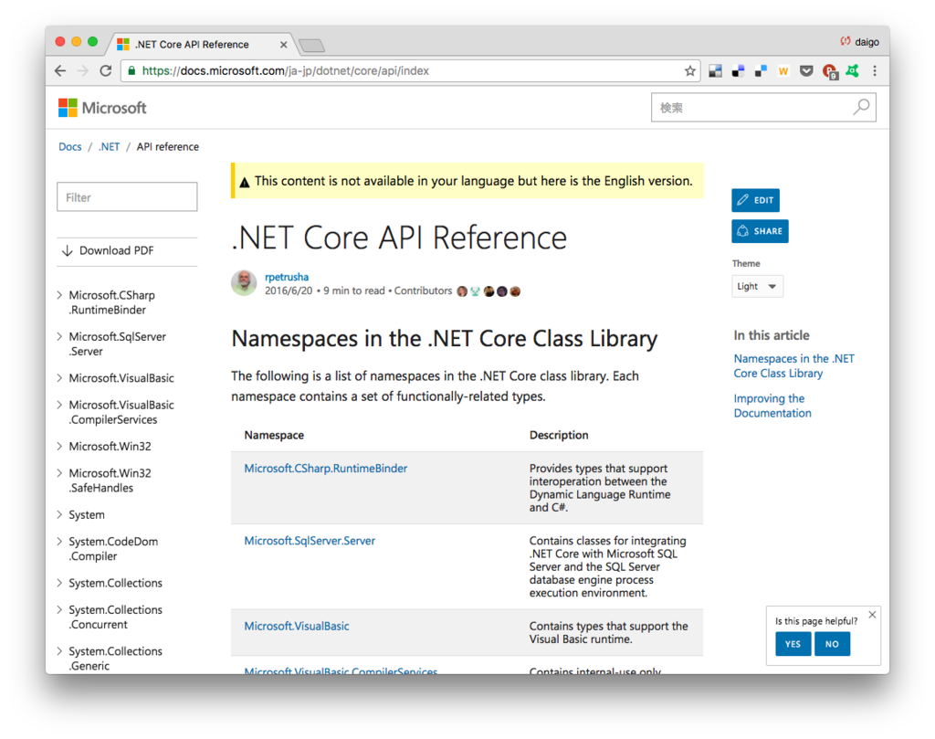Expand the System.Collections tree node
935x739 pixels.
(59, 583)
